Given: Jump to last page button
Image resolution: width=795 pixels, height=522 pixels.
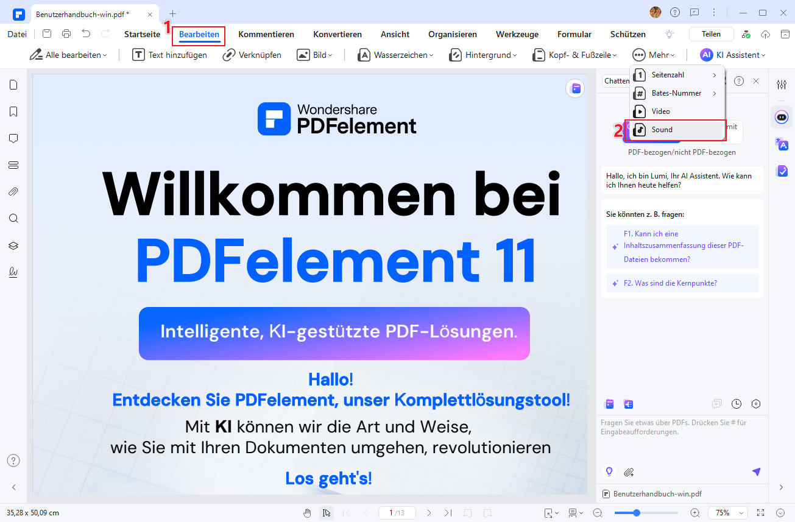Looking at the screenshot, I should point(448,513).
